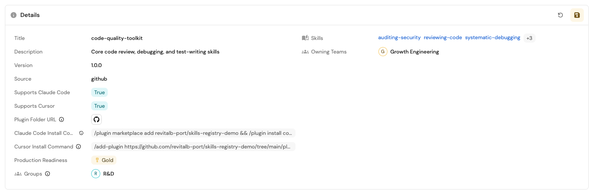Viewport: 594px width, 194px height.
Task: Click the Claude Code plugin marketplace install command
Action: 193,133
